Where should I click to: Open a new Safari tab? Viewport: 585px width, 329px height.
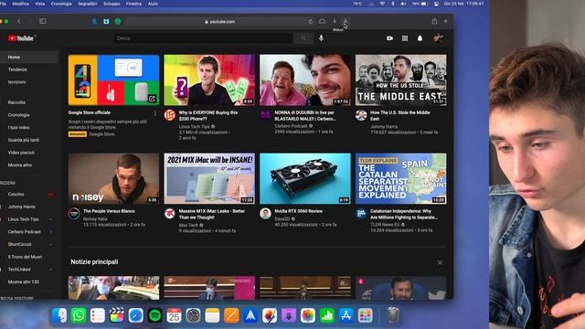445,21
